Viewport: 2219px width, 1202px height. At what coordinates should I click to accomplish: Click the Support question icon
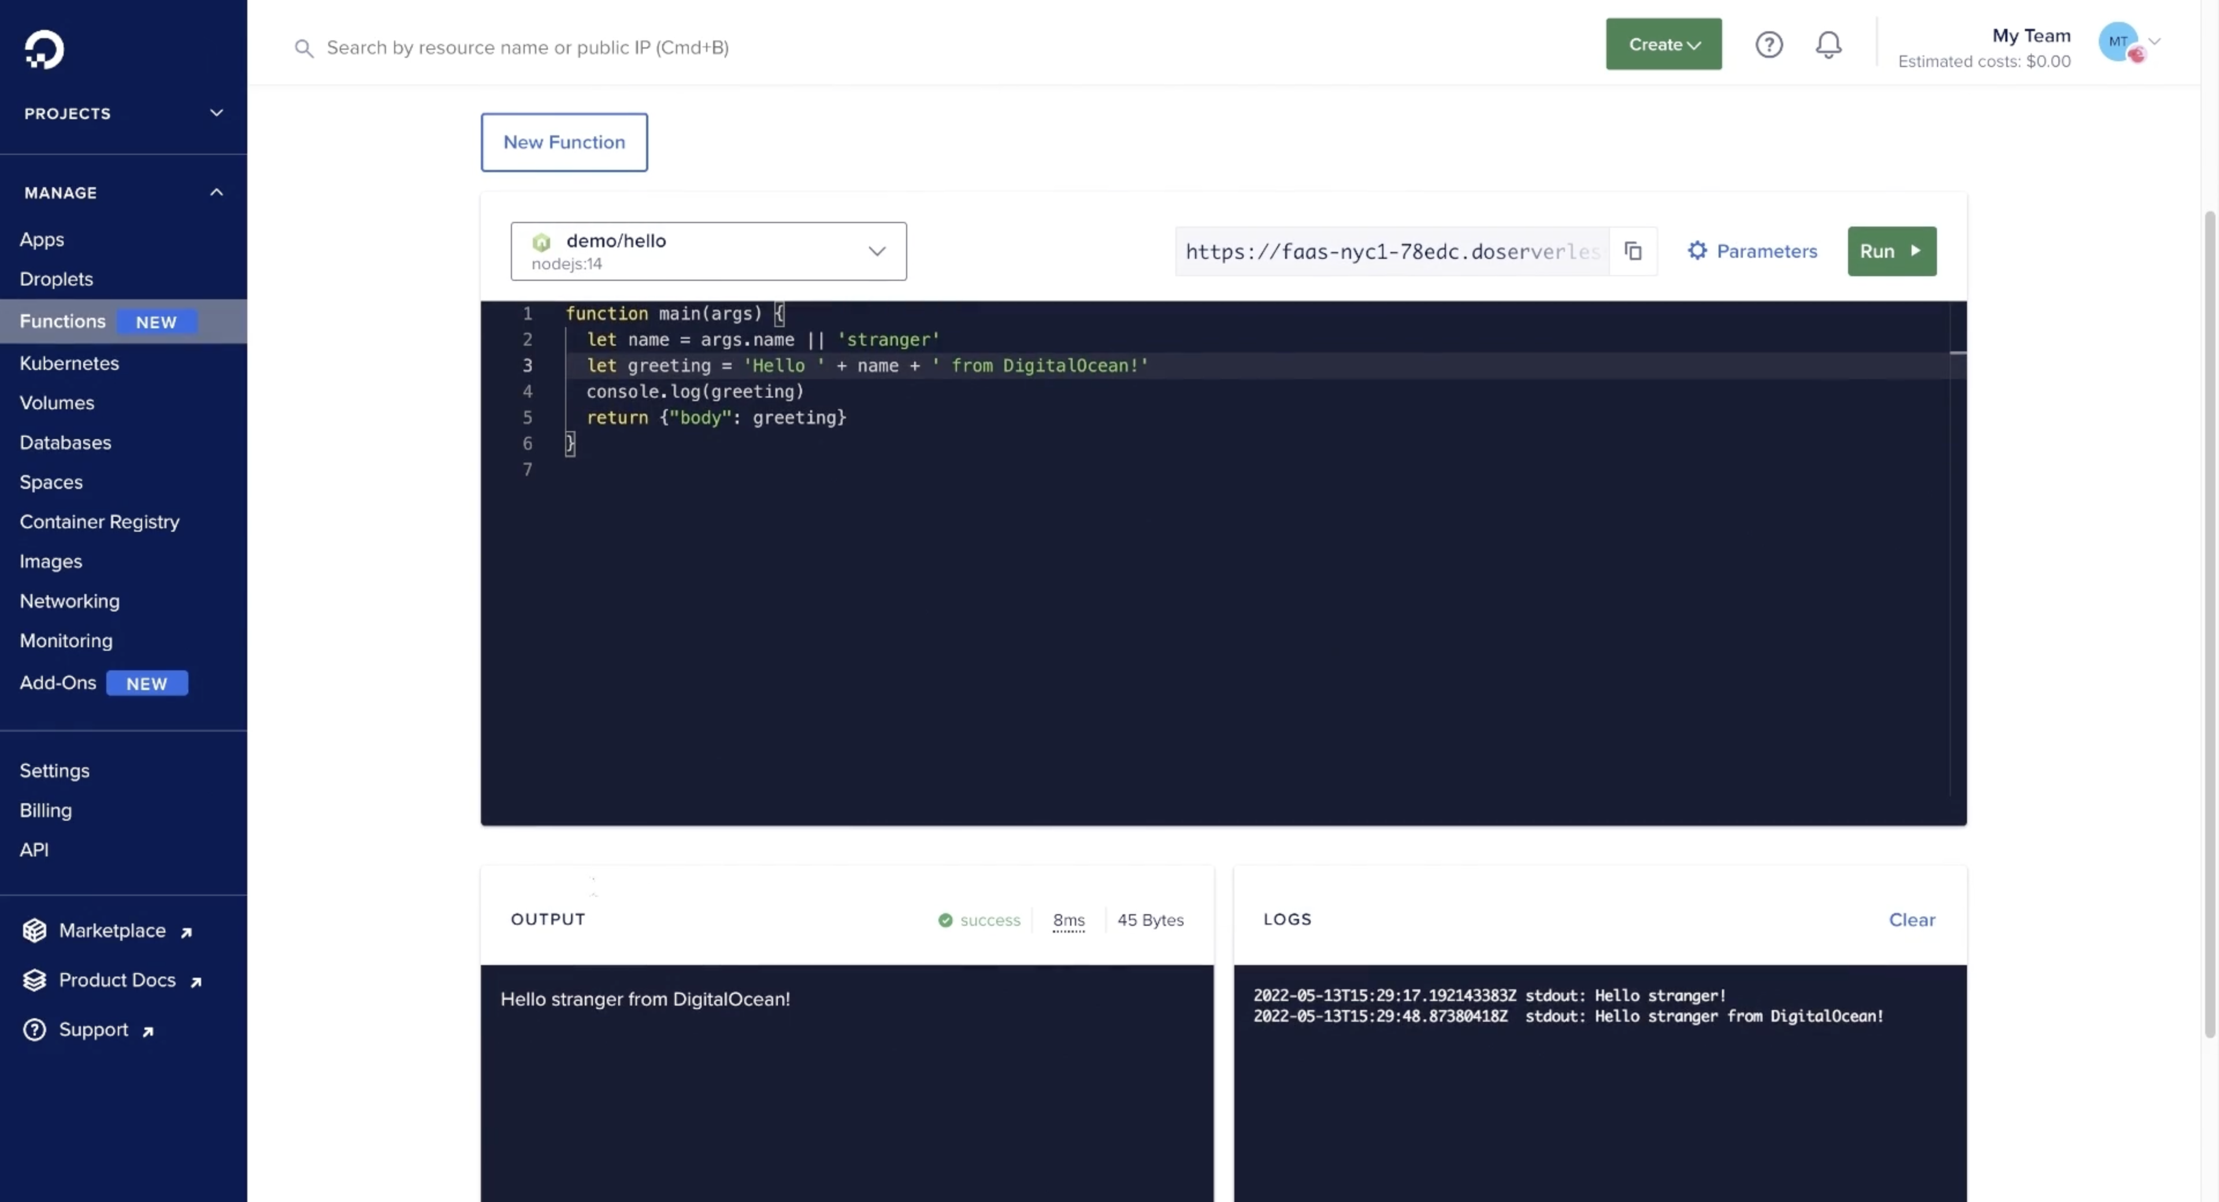(x=35, y=1030)
